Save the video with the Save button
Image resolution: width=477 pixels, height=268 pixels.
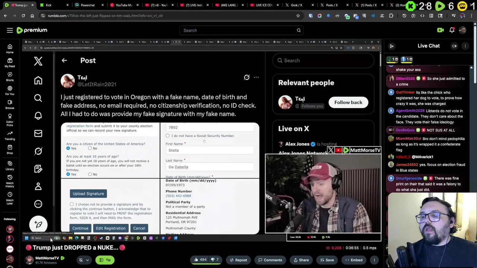[326, 260]
